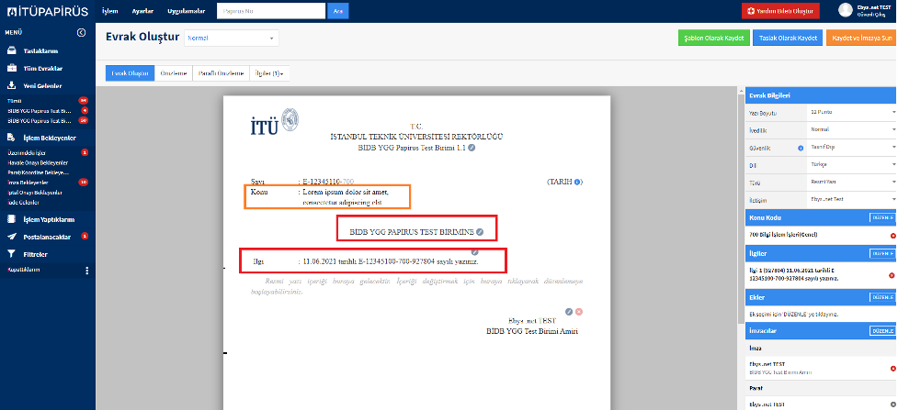Open İşlem Yaptıklarım notebook icon

click(x=11, y=219)
